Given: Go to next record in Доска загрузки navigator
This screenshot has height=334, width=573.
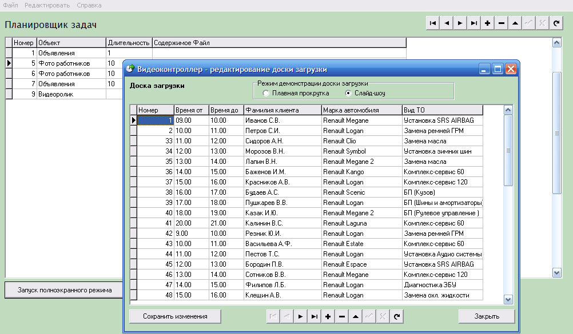Looking at the screenshot, I should 301,316.
